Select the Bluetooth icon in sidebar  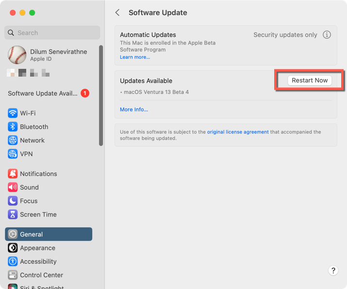click(x=13, y=127)
